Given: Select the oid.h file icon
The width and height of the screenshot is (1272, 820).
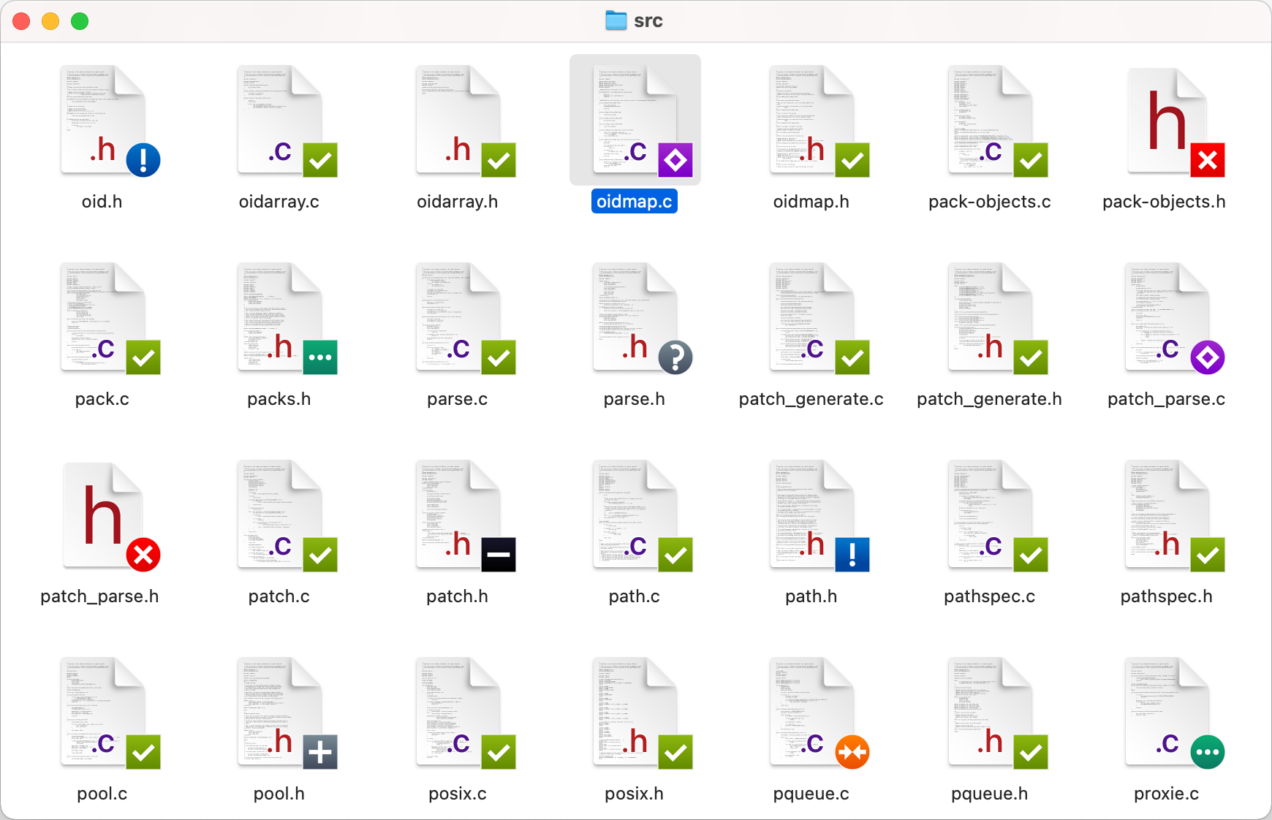Looking at the screenshot, I should point(102,121).
